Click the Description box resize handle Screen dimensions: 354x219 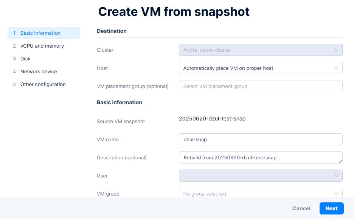[x=340, y=161]
